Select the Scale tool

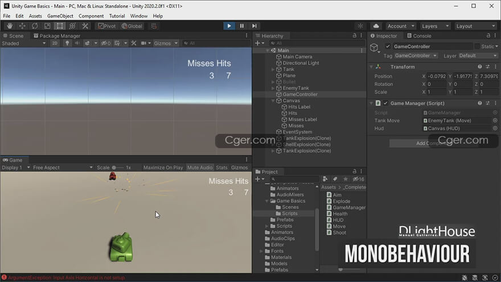point(47,26)
